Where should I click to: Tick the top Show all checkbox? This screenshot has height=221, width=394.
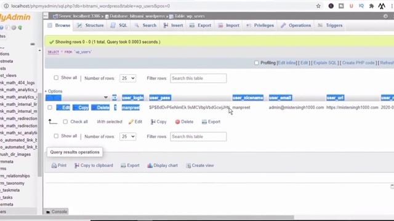point(56,78)
